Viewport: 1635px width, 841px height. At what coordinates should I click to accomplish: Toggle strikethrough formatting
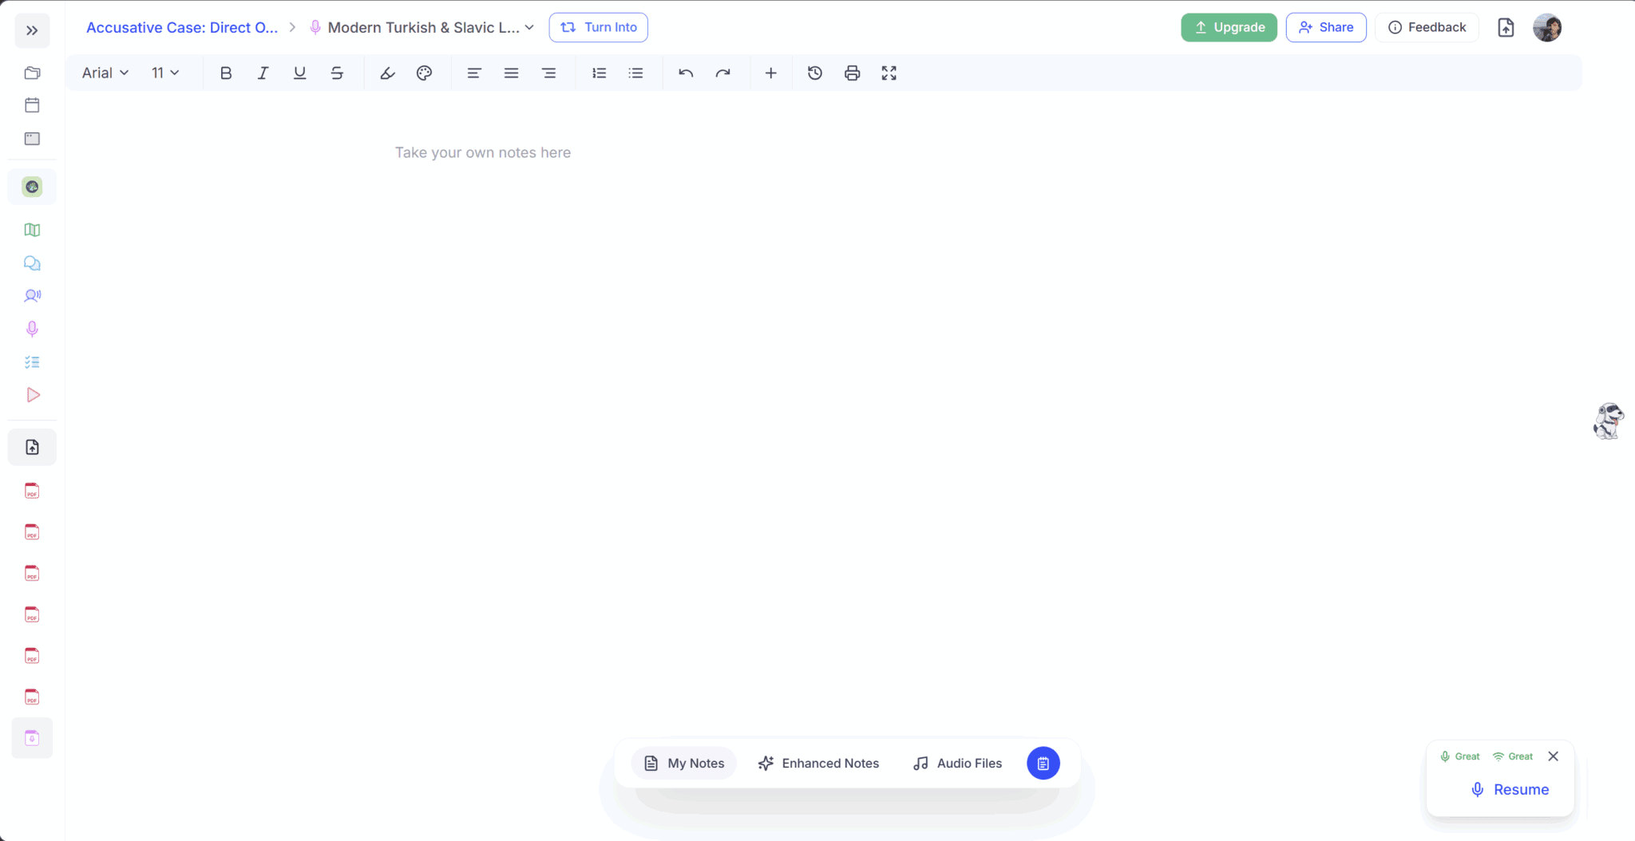[x=337, y=73]
